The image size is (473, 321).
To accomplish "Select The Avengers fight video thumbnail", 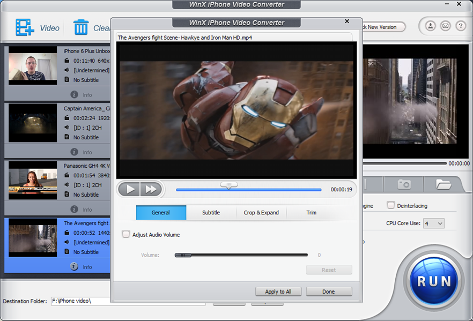I will (33, 237).
